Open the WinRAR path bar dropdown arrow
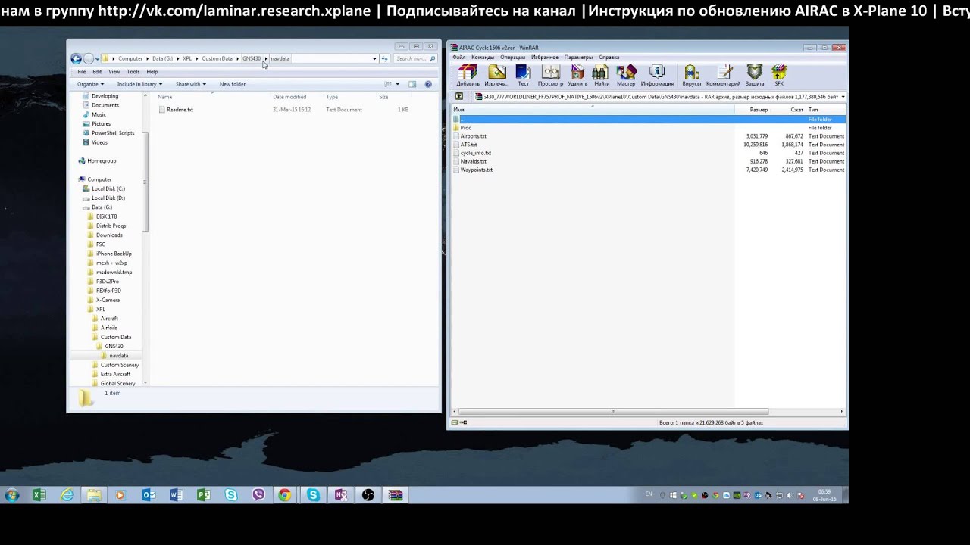Viewport: 970px width, 545px height. [x=843, y=97]
